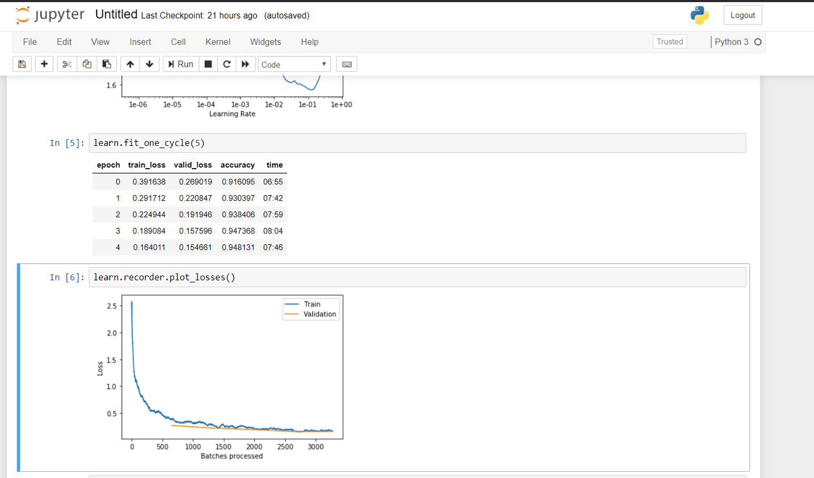814x478 pixels.
Task: Open the Kernel menu
Action: coord(218,42)
